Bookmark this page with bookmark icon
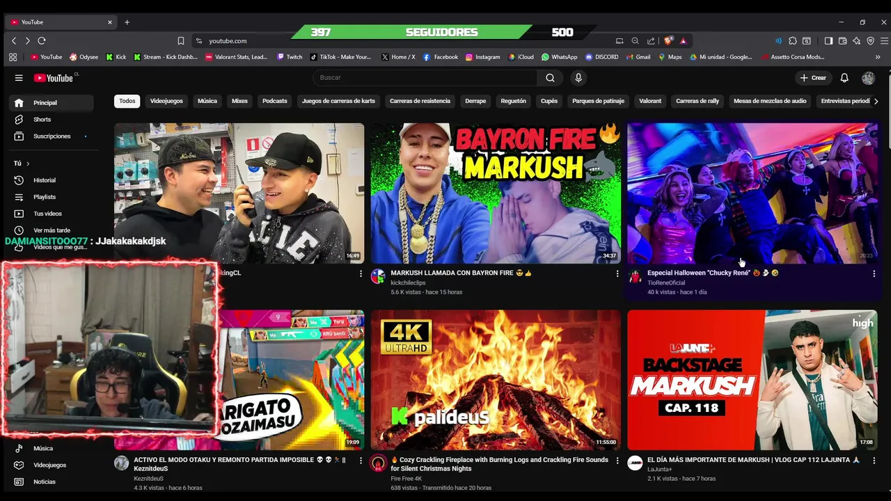Image resolution: width=891 pixels, height=501 pixels. pyautogui.click(x=181, y=41)
